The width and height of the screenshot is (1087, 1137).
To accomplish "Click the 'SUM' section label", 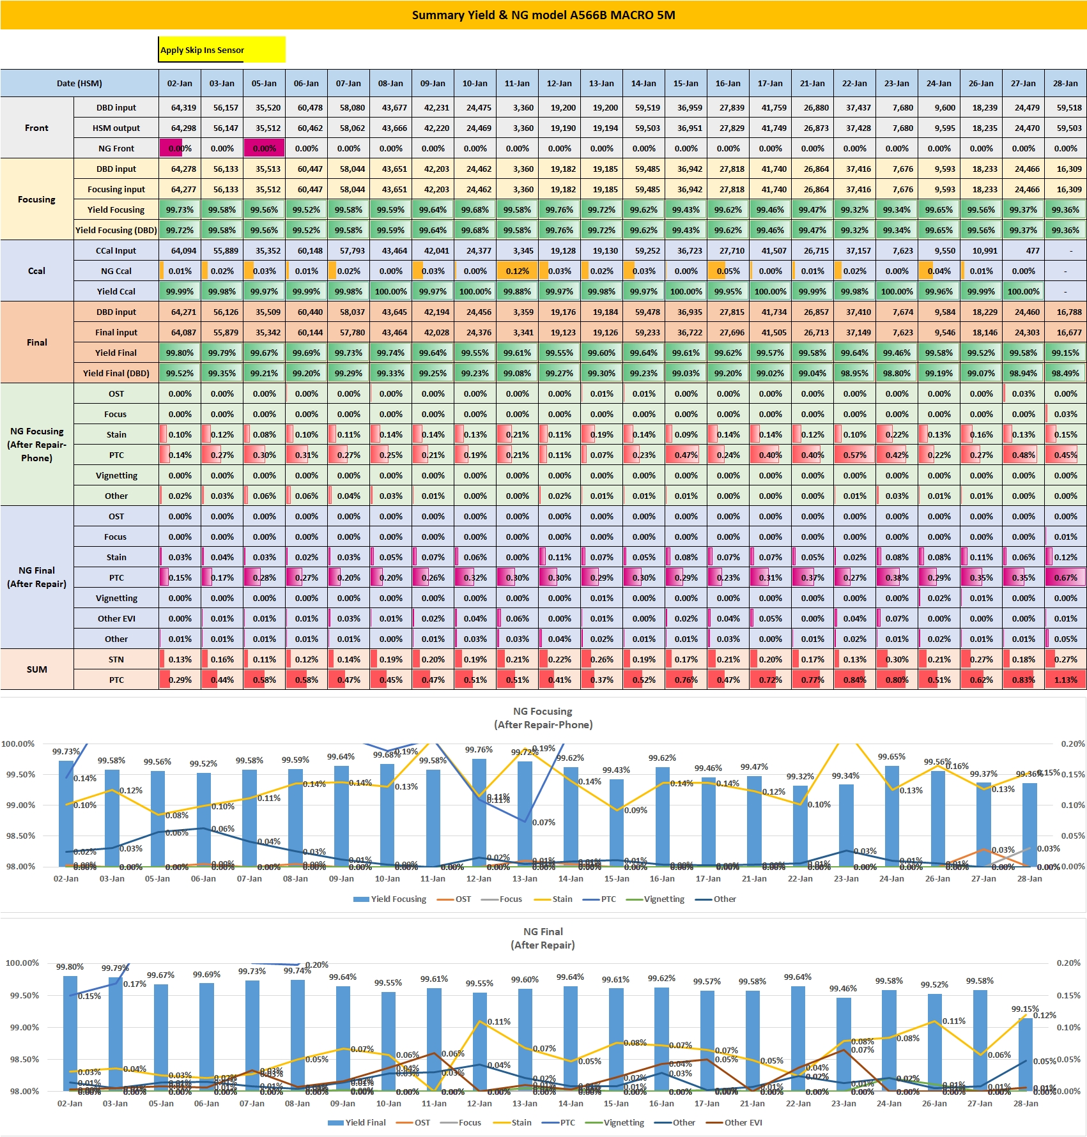I will point(36,669).
